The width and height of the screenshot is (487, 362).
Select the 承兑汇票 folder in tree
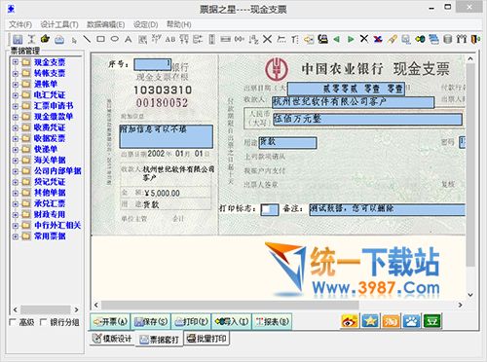[50, 203]
